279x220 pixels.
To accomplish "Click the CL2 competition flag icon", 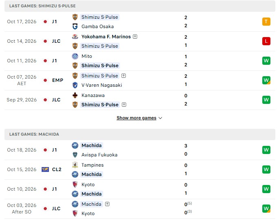I will [45, 169].
